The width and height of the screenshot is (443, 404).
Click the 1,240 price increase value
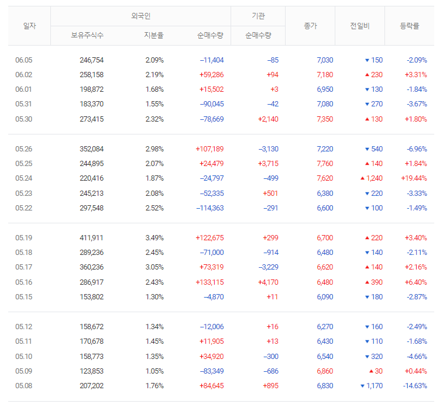375,178
